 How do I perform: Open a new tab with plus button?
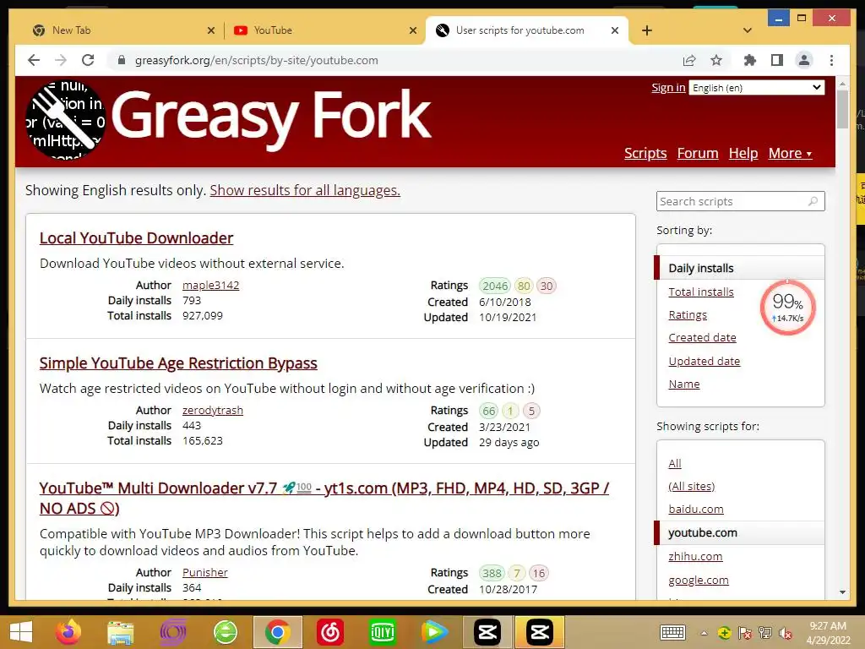coord(647,30)
